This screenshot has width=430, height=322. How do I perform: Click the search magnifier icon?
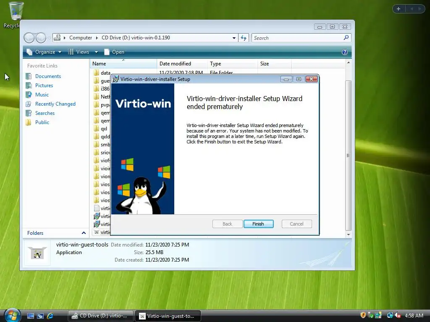click(346, 37)
